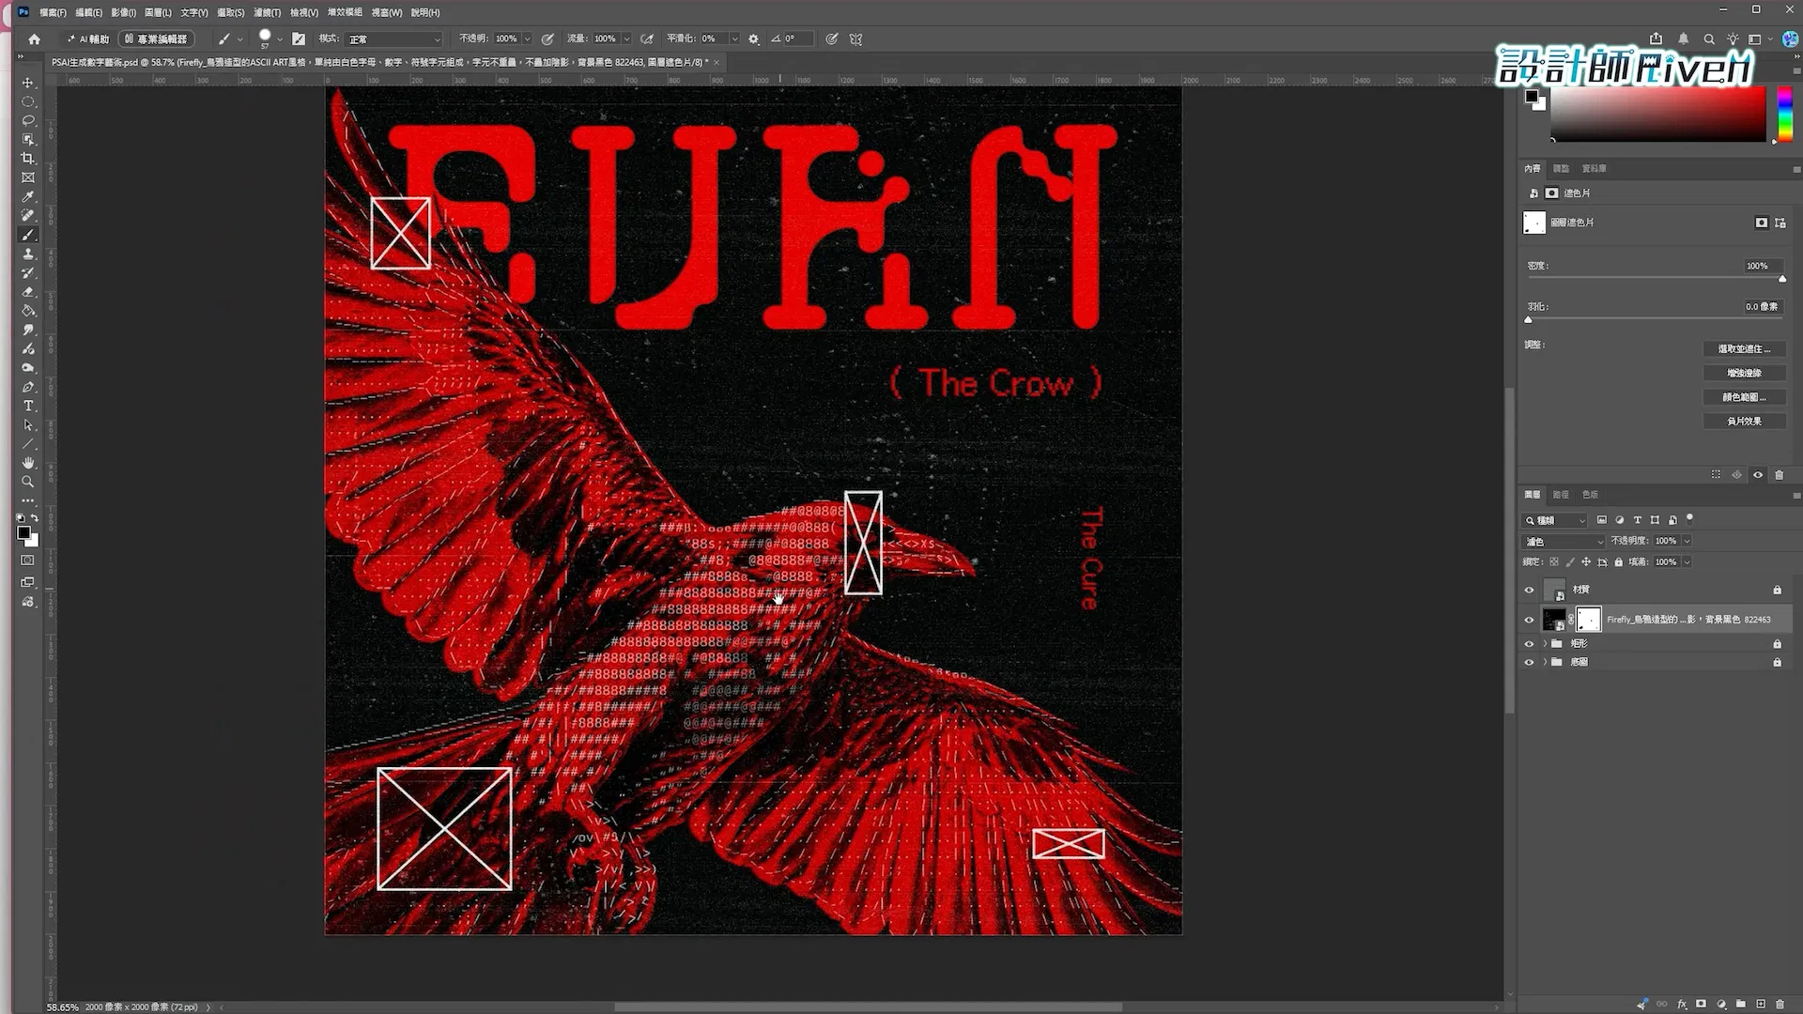Open the layer 不透明度 opacity dropdown arrow
This screenshot has height=1014, width=1803.
pyautogui.click(x=1687, y=541)
